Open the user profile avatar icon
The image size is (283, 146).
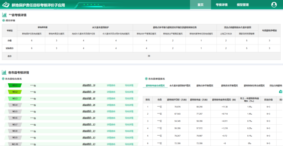274,4
